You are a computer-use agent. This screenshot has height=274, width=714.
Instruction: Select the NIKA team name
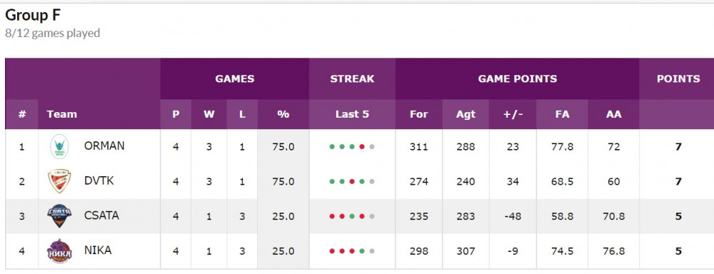coord(97,250)
